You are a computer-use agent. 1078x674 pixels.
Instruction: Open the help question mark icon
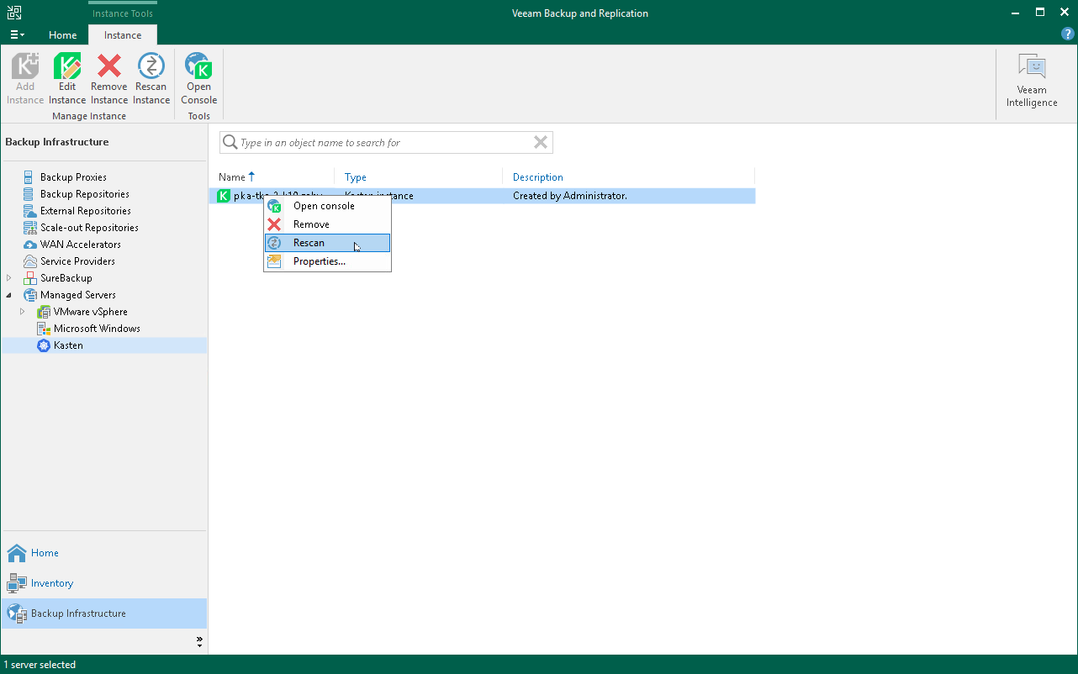[1068, 34]
